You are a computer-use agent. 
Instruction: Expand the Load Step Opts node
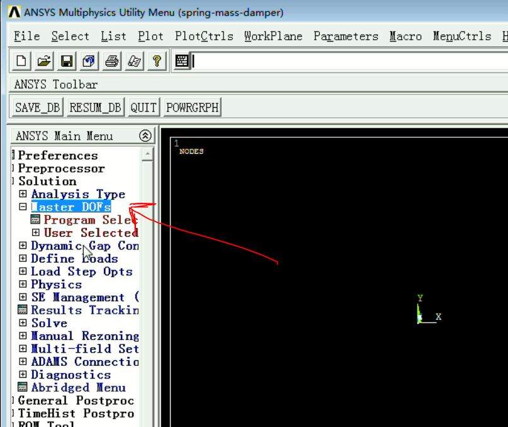pos(23,271)
